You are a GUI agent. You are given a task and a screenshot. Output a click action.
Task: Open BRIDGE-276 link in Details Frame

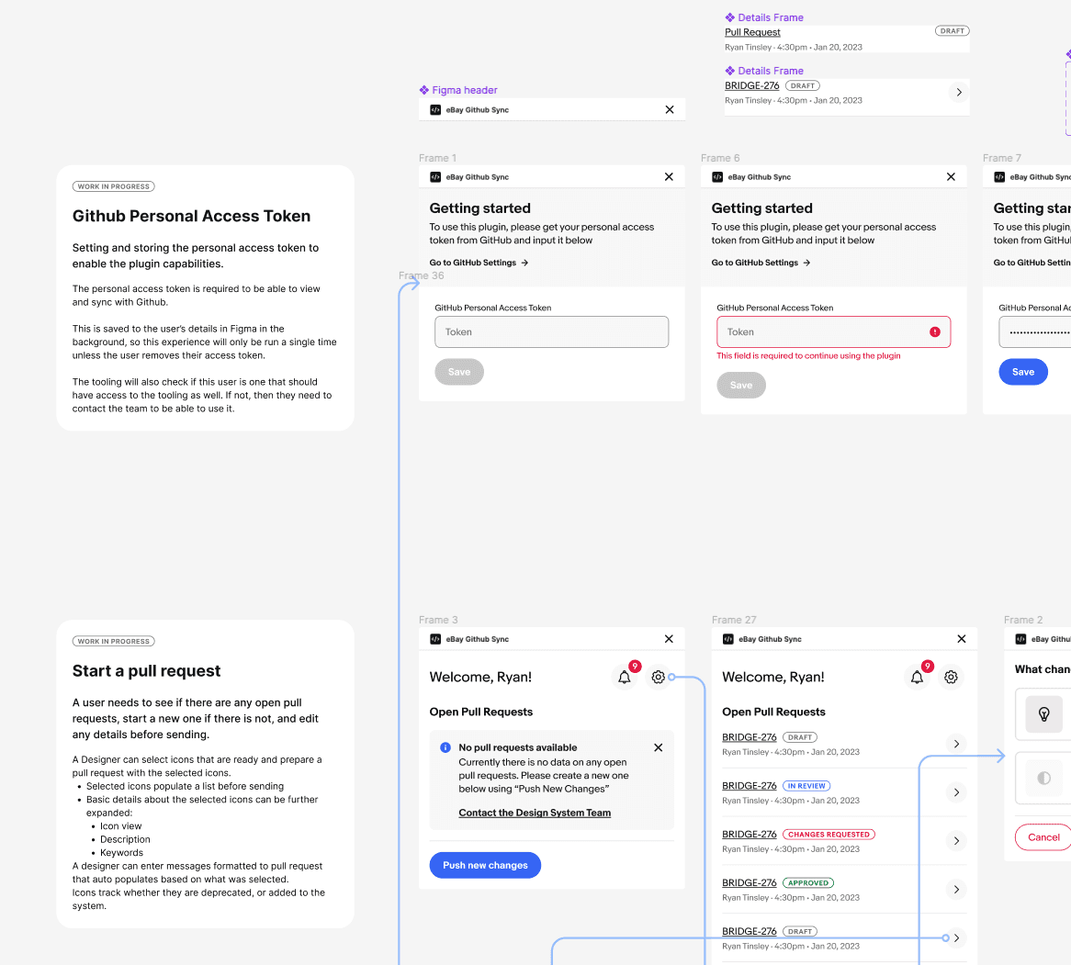pyautogui.click(x=751, y=85)
